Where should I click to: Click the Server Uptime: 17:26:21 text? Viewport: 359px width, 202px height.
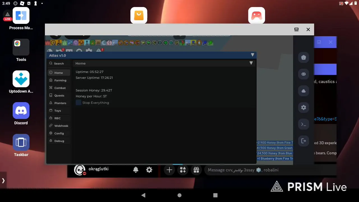tap(94, 78)
